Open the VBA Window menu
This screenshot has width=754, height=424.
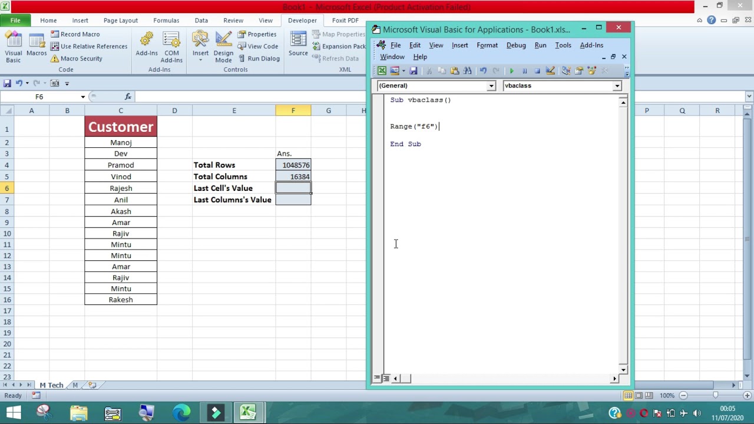[392, 57]
